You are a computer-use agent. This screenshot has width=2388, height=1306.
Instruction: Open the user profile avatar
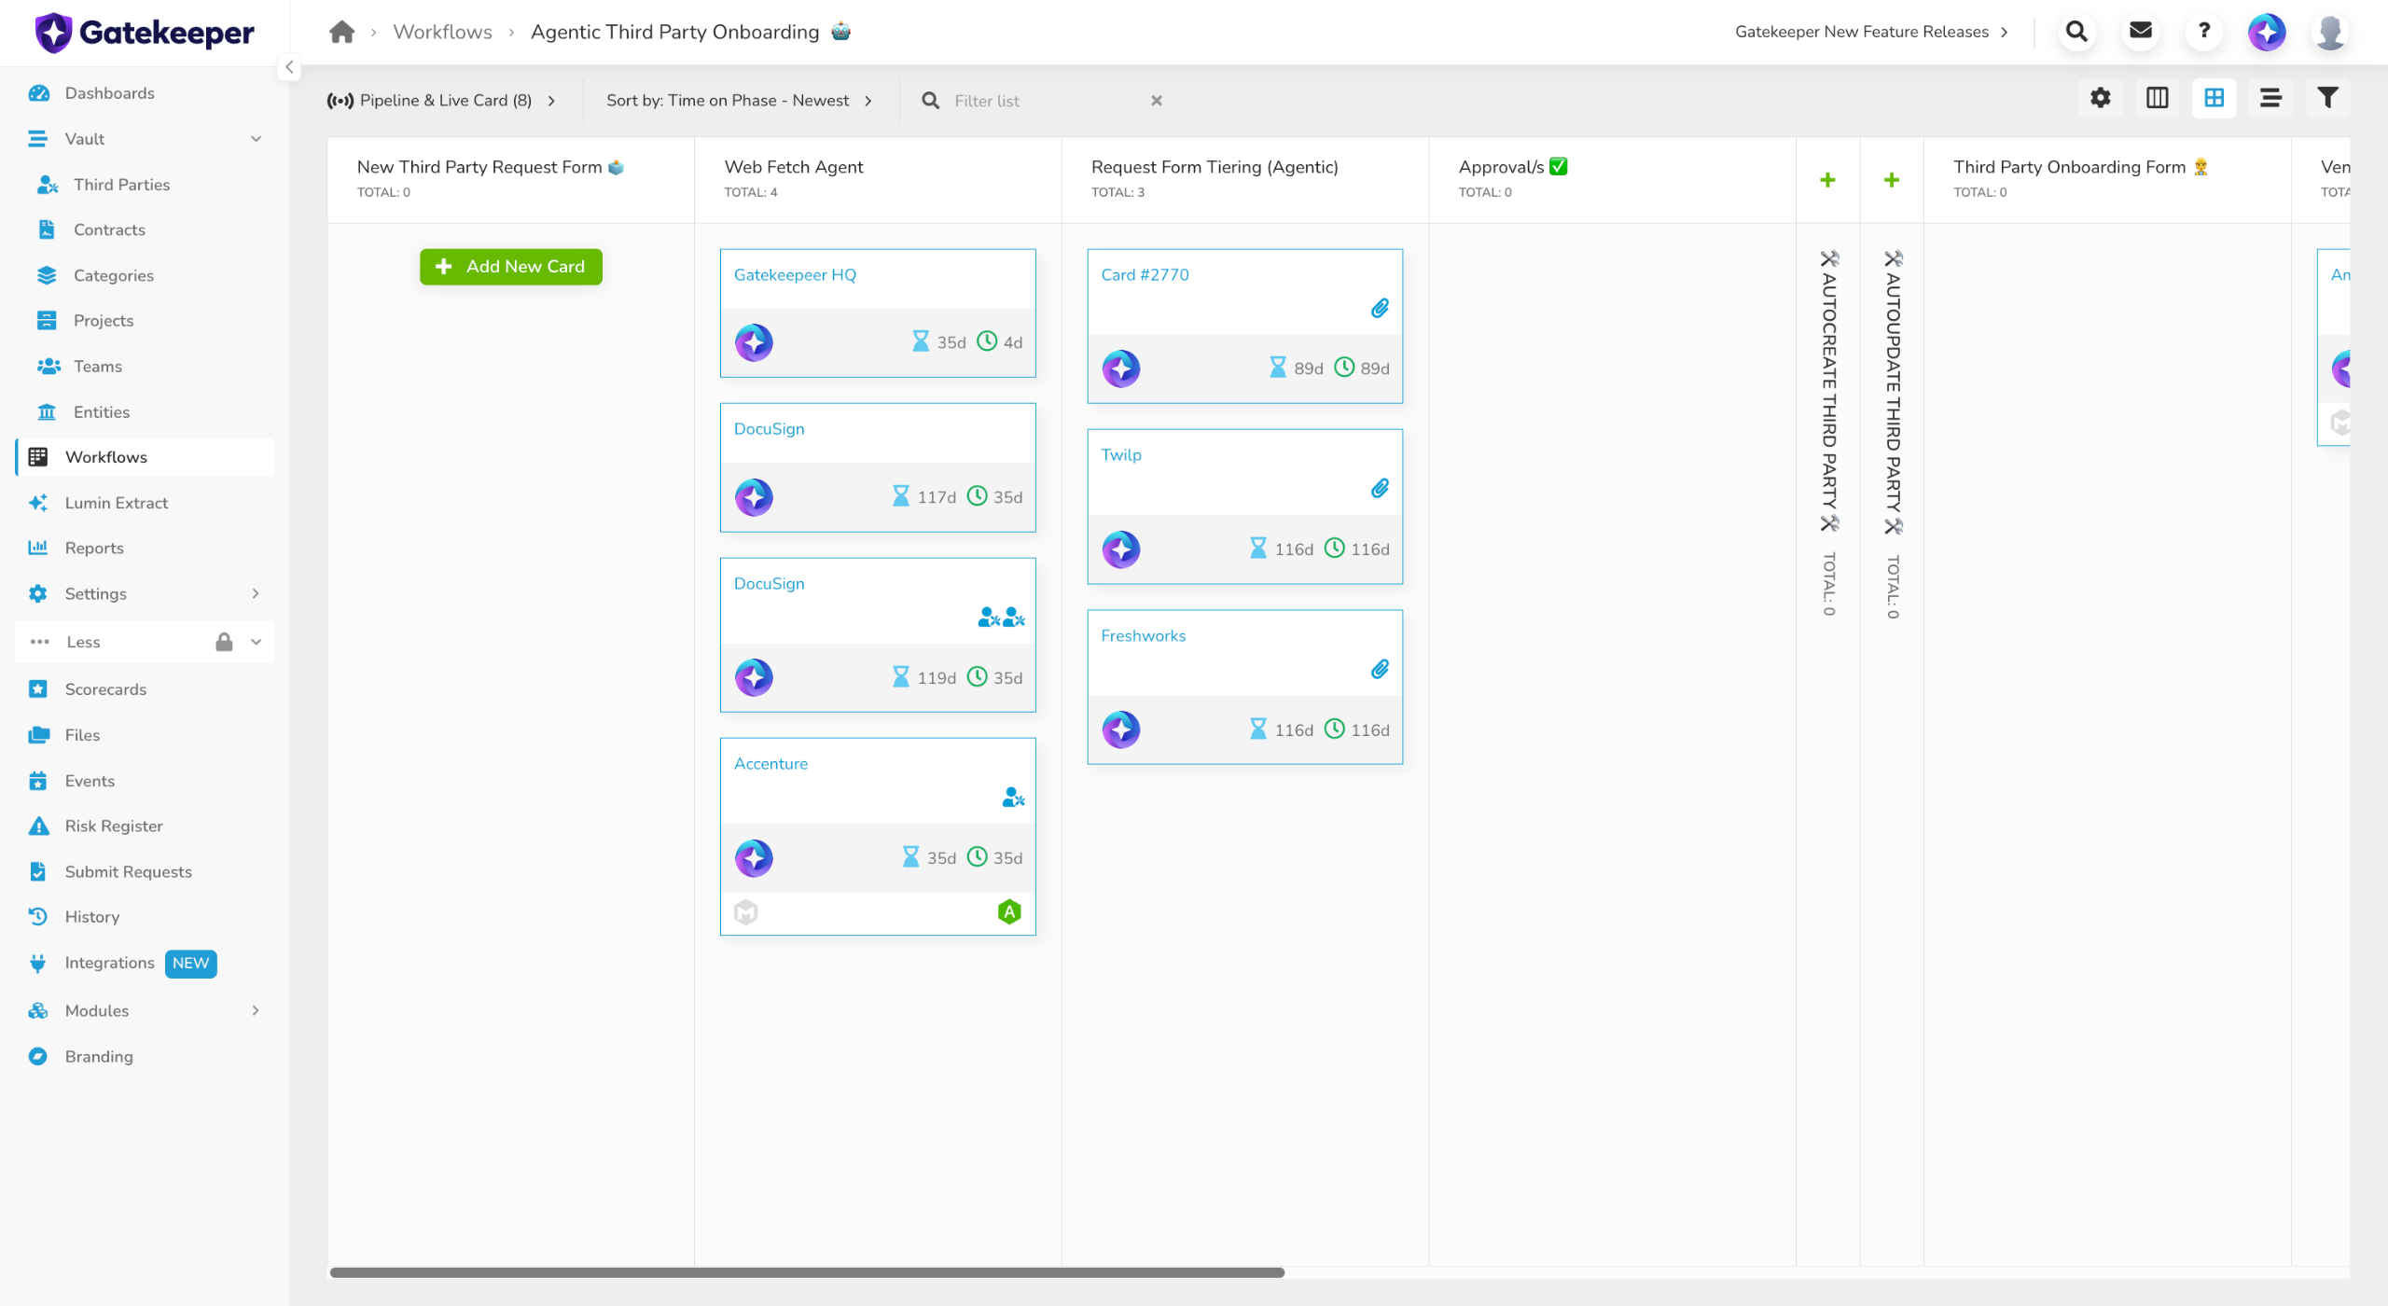click(2330, 32)
